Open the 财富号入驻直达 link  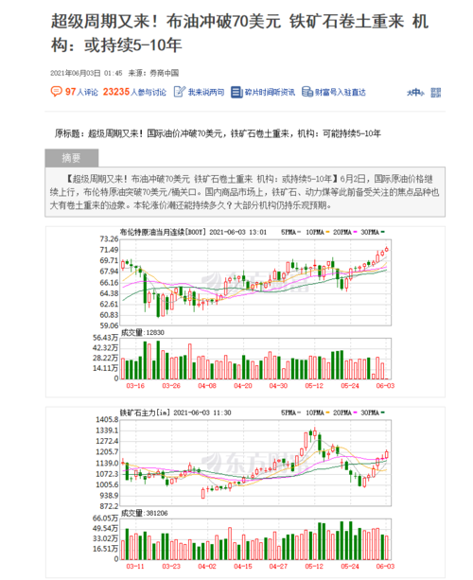(341, 92)
